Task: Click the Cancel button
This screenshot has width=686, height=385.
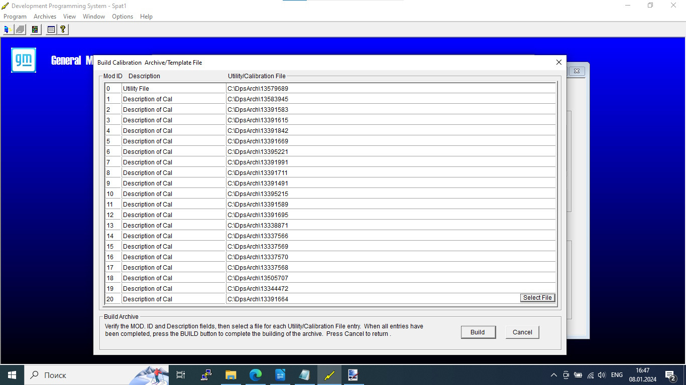Action: (x=522, y=332)
